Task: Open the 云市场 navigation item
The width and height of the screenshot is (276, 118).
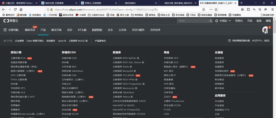Action: [122, 30]
